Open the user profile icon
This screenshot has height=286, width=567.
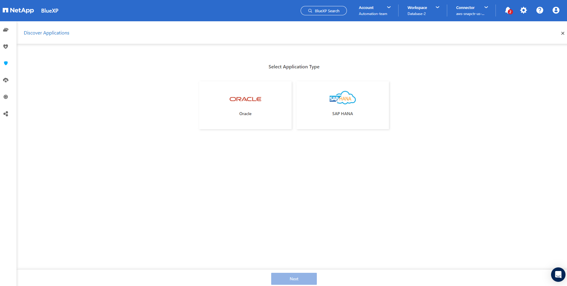[x=556, y=10]
